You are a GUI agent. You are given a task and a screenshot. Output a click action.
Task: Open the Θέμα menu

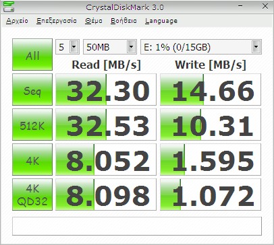[94, 21]
